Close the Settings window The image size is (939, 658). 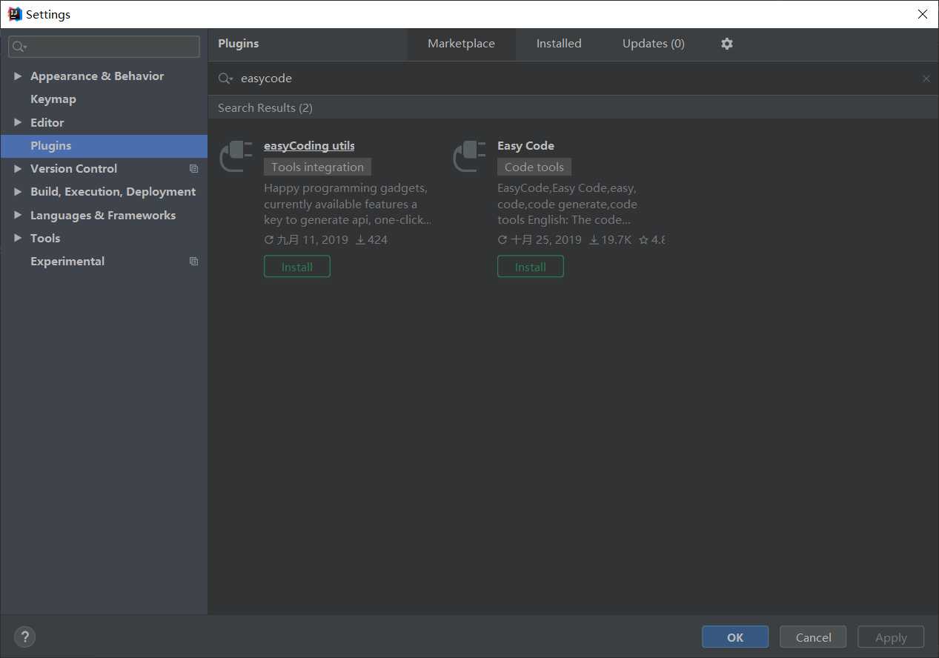(x=922, y=14)
